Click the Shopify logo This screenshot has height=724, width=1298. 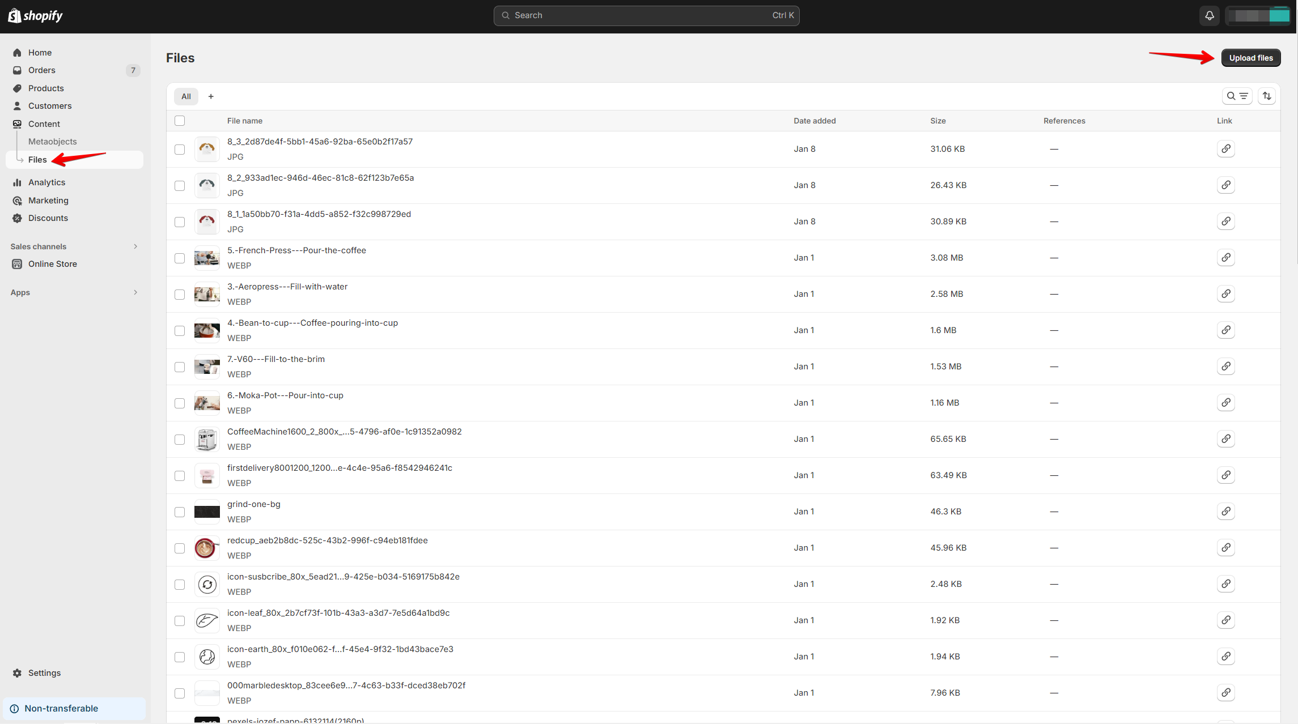coord(35,16)
